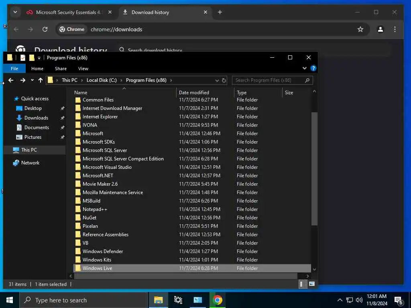Select This PC in navigation pane
The image size is (411, 308).
[29, 150]
